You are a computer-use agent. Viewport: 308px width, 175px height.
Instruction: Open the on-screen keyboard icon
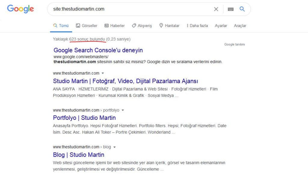[x=231, y=9]
